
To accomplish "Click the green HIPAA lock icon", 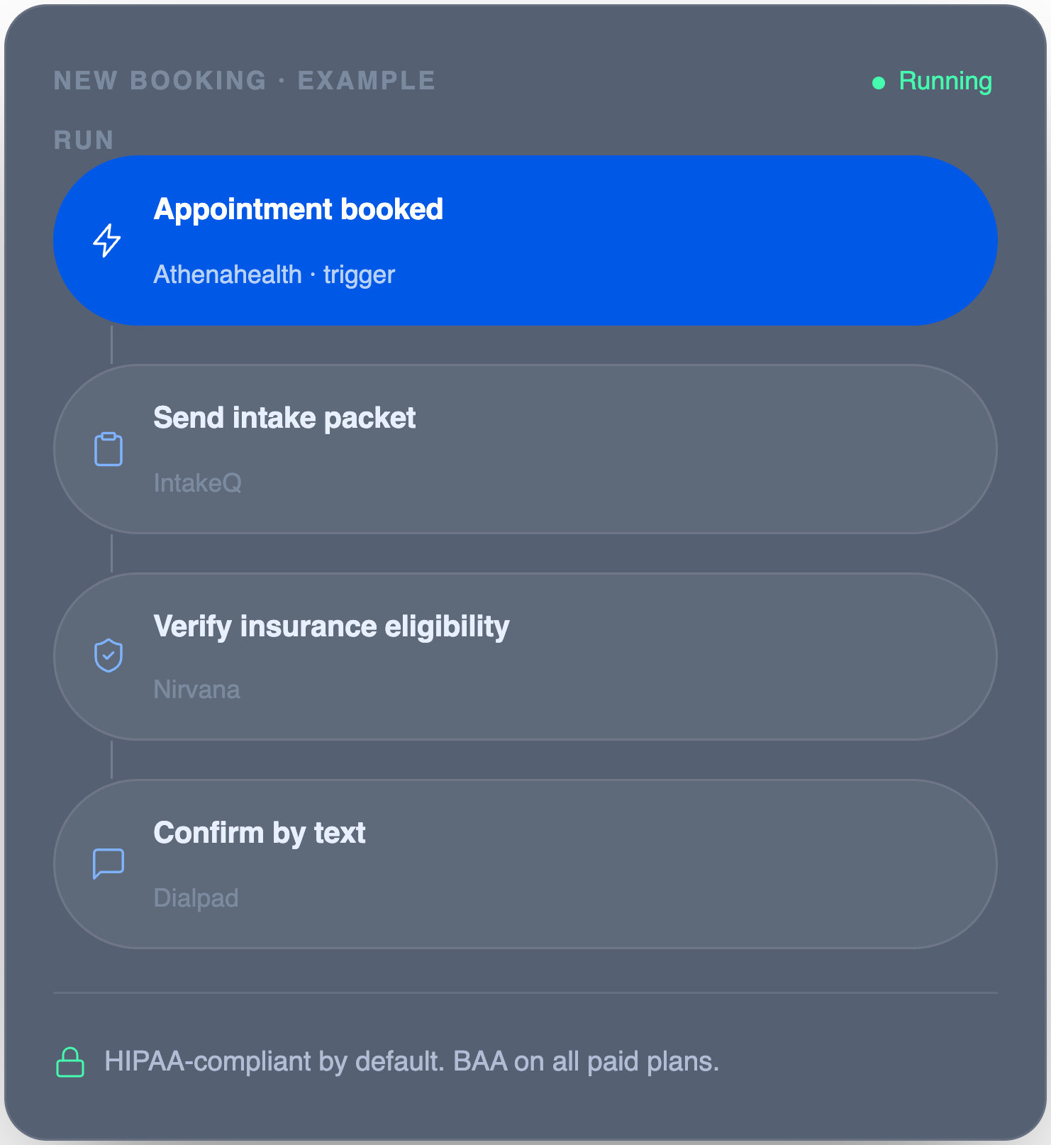I will point(70,1062).
